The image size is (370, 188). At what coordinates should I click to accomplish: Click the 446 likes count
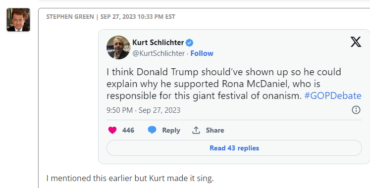click(128, 130)
